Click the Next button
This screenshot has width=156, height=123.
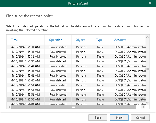tap(119, 117)
